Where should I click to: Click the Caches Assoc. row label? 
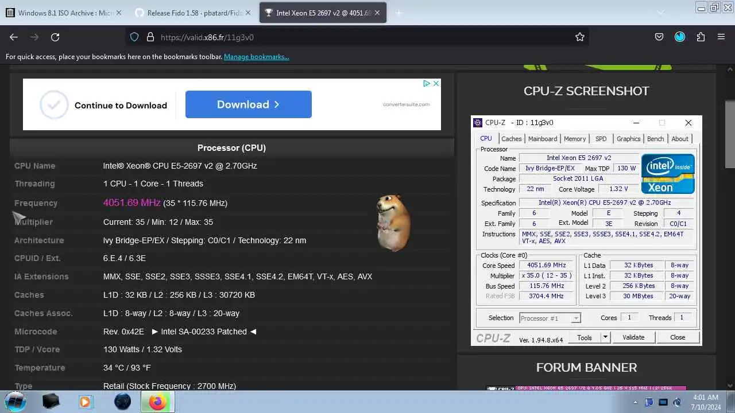44,313
